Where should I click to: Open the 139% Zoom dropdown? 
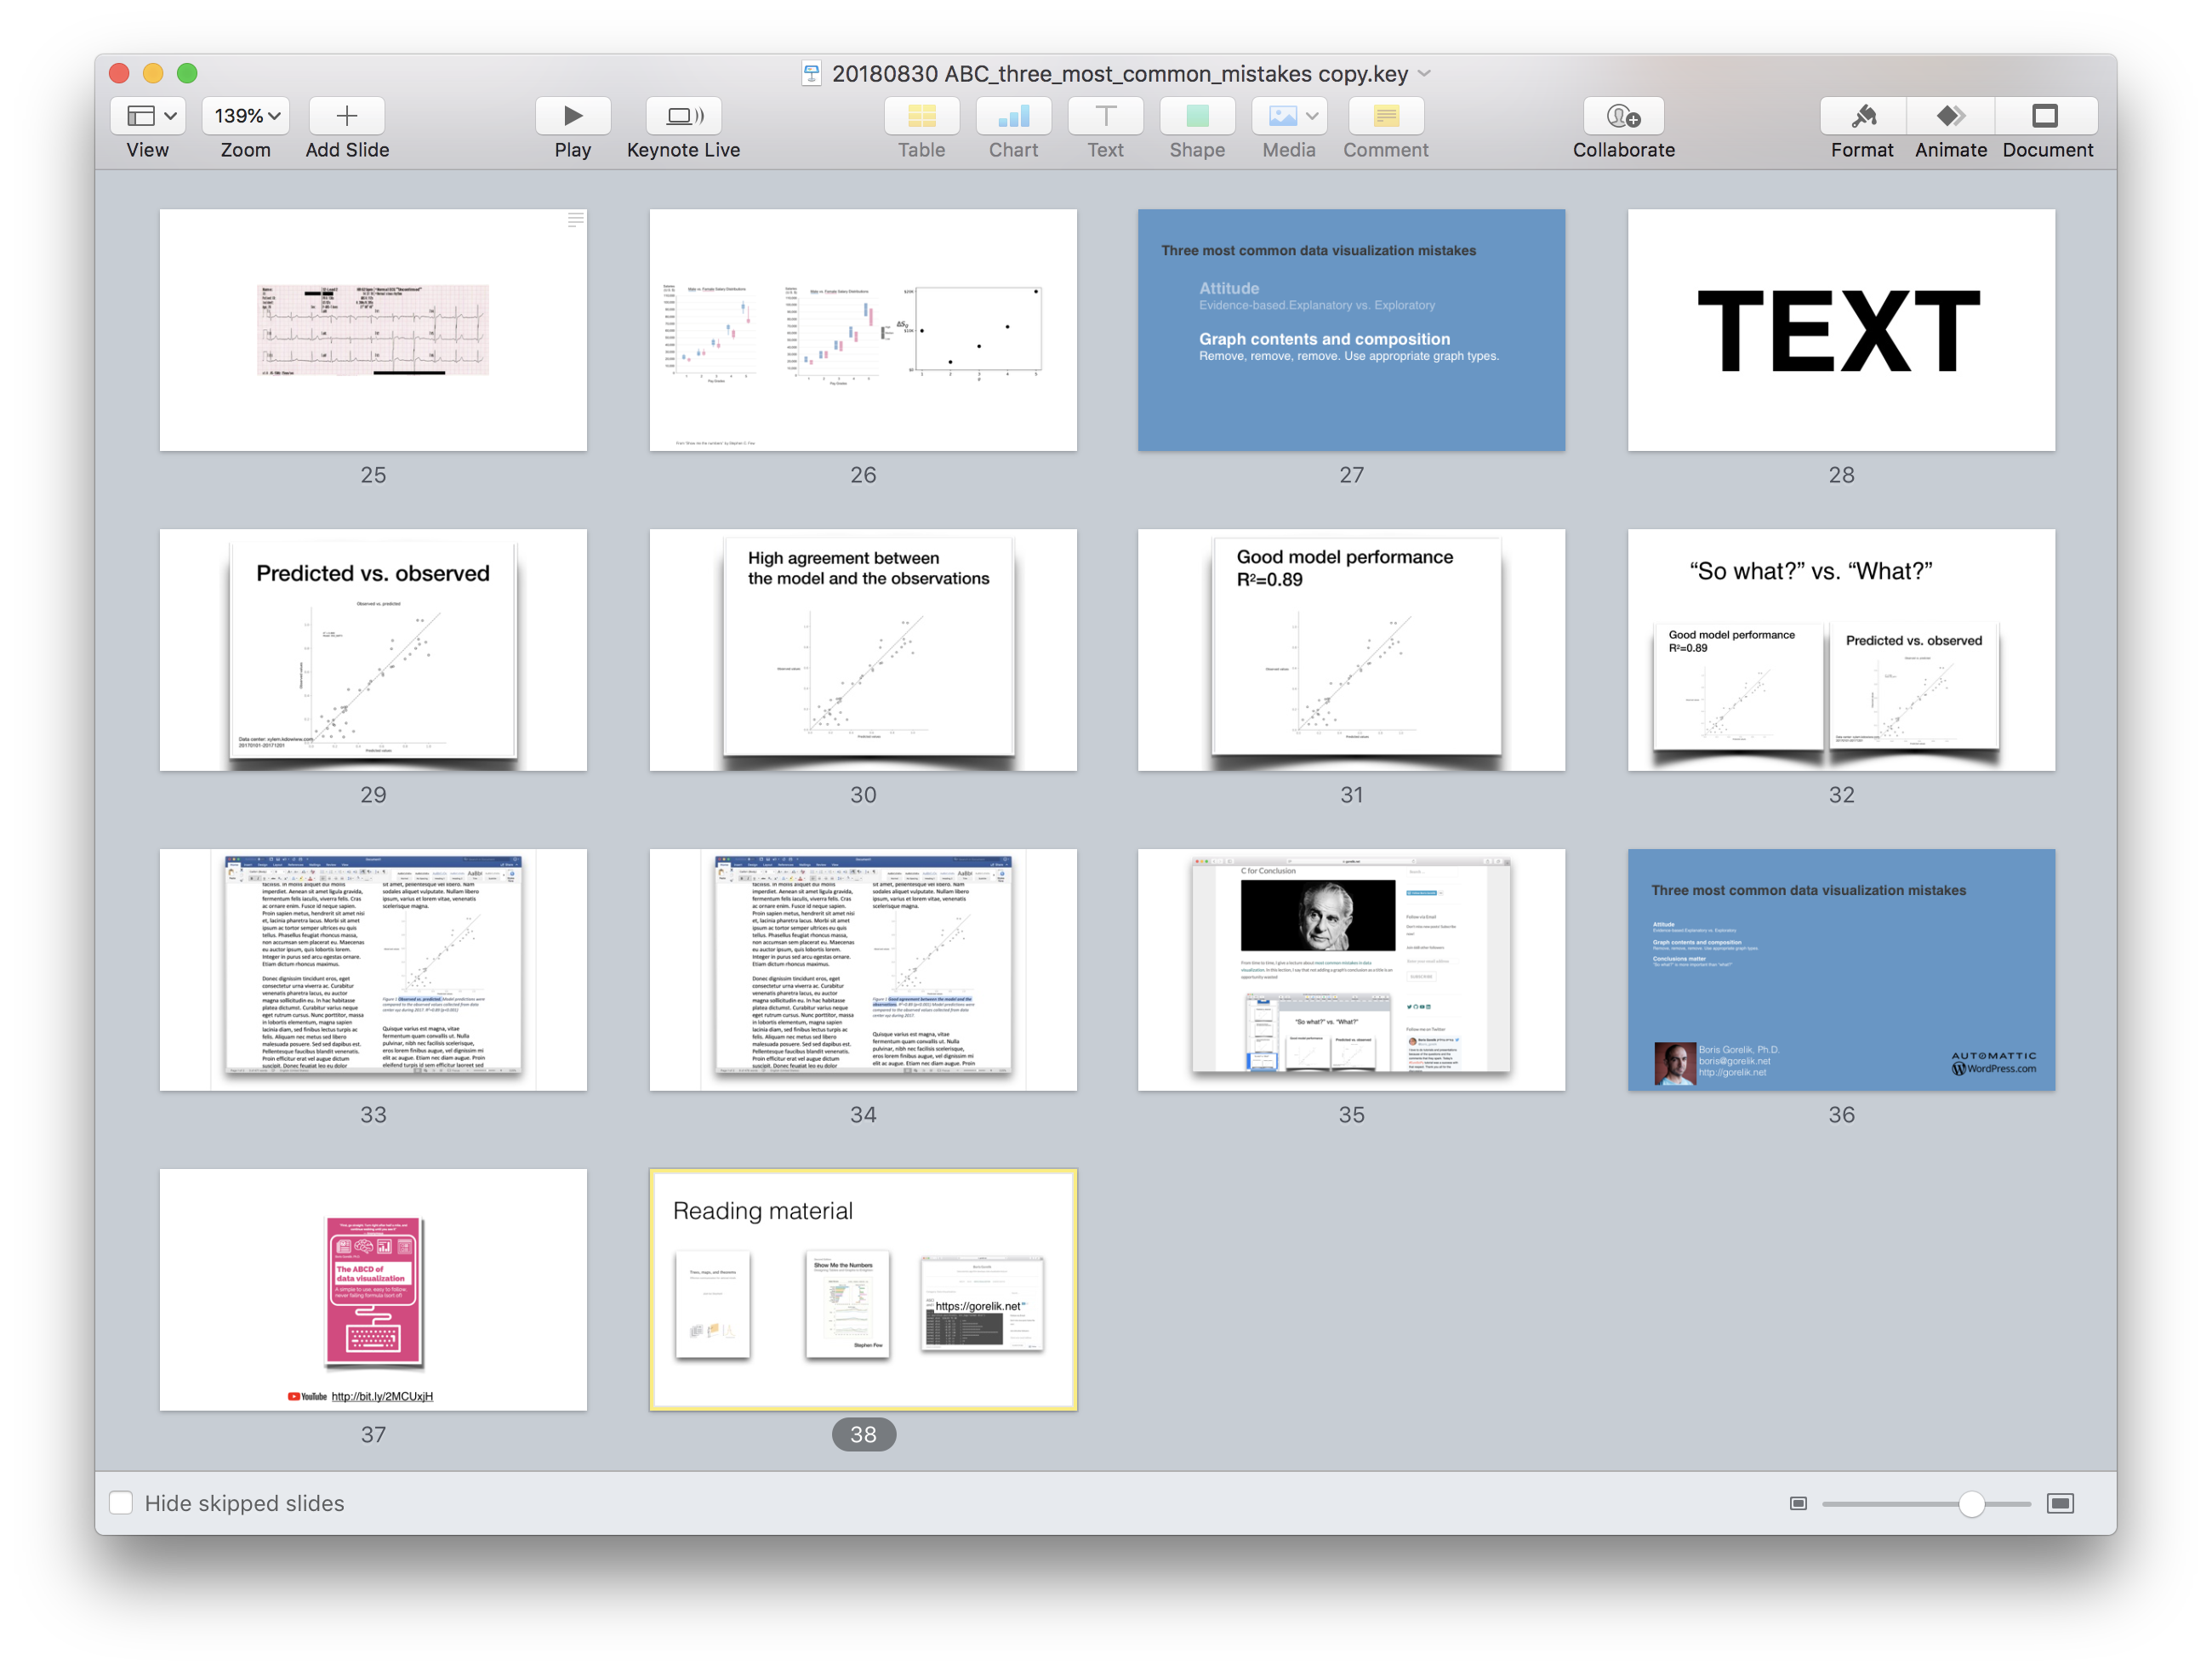point(246,116)
